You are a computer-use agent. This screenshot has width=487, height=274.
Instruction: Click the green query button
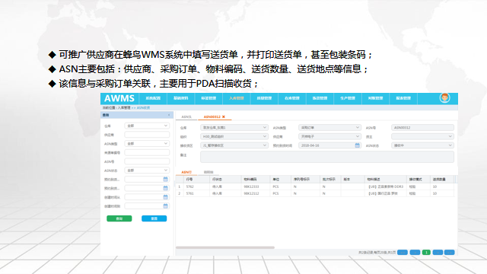coord(119,218)
